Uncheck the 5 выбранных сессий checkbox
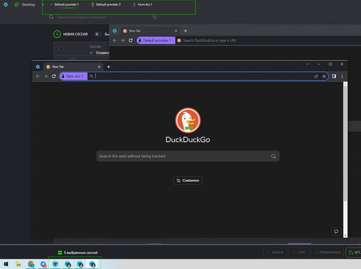This screenshot has height=269, width=361. [60, 253]
